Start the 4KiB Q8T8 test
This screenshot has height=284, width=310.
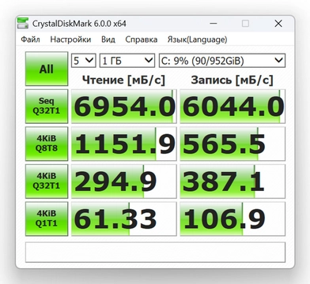pyautogui.click(x=47, y=144)
